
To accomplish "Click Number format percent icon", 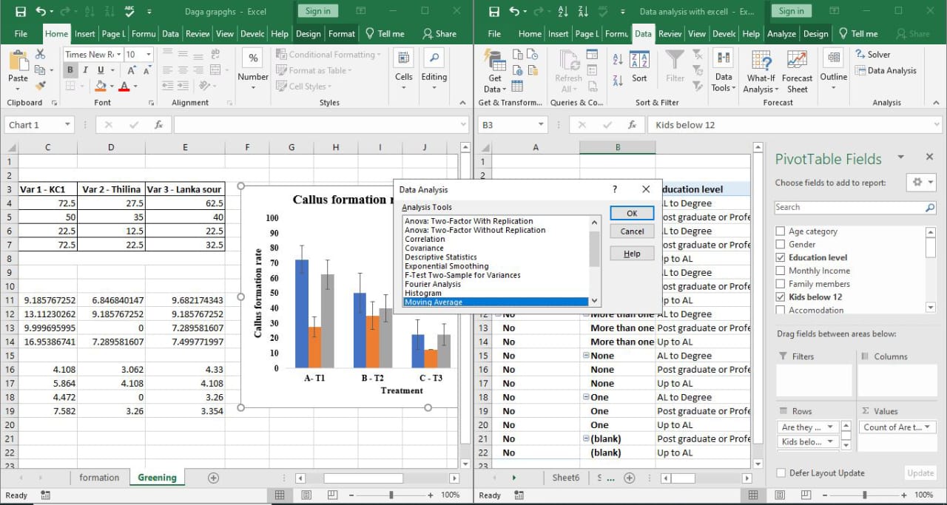I will click(x=253, y=58).
